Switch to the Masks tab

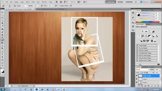(148, 24)
